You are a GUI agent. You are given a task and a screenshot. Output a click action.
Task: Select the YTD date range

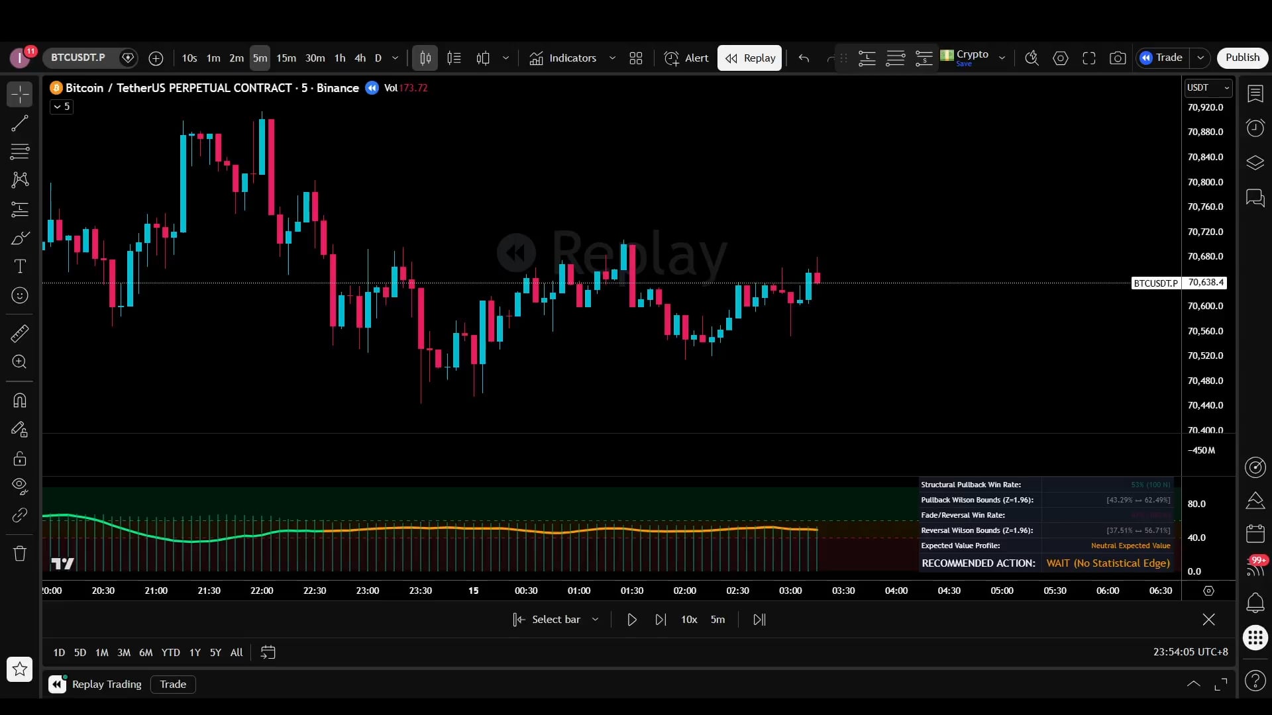171,653
